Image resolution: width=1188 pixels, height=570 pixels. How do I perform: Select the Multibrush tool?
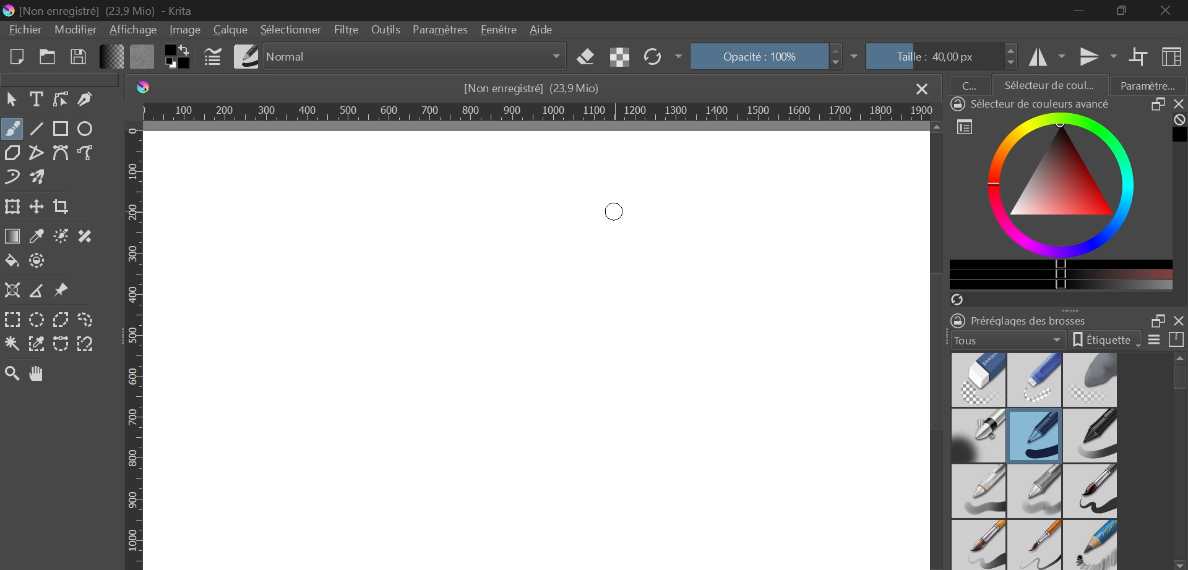pos(37,177)
